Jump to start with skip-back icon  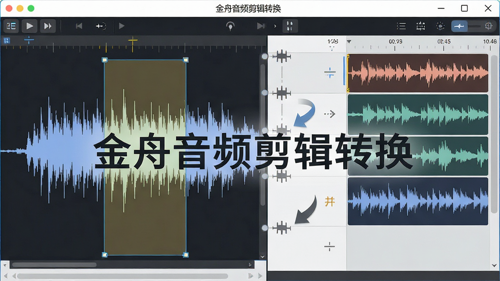tap(79, 26)
